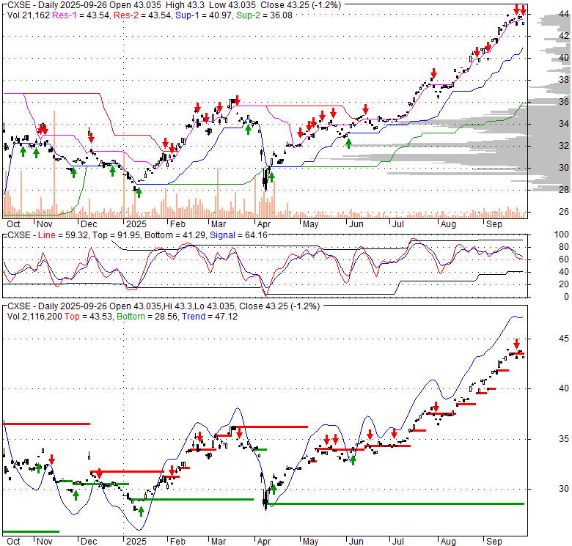Image resolution: width=572 pixels, height=546 pixels.
Task: Click price label 28 on top chart axis
Action: click(564, 190)
